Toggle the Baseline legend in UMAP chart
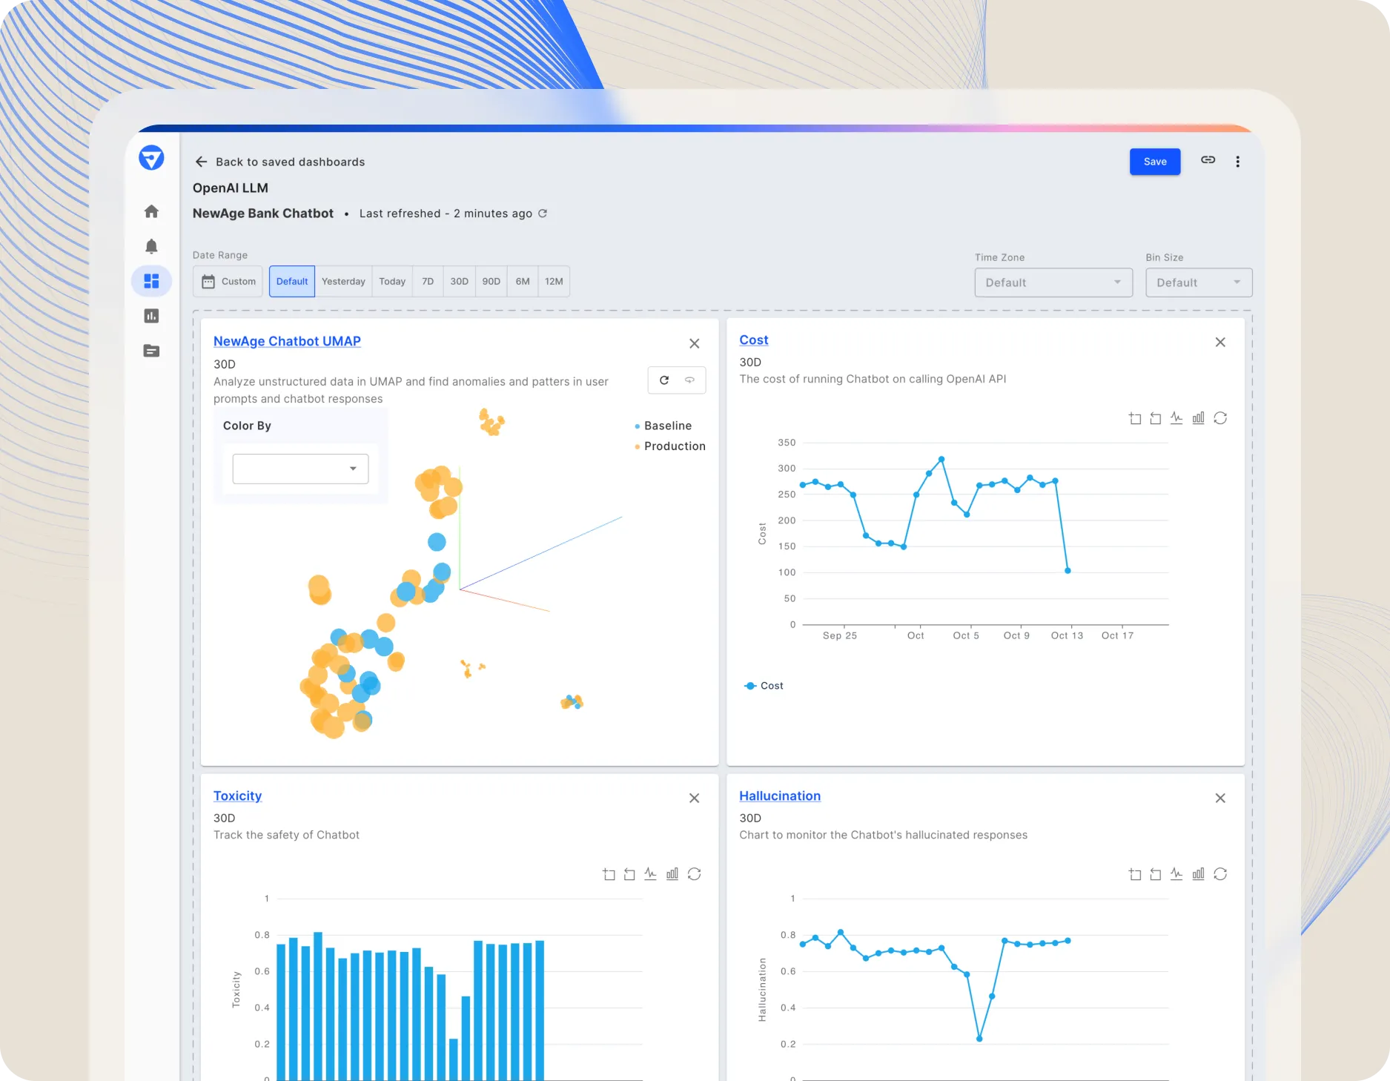Screen dimensions: 1390x1081 click(x=664, y=426)
